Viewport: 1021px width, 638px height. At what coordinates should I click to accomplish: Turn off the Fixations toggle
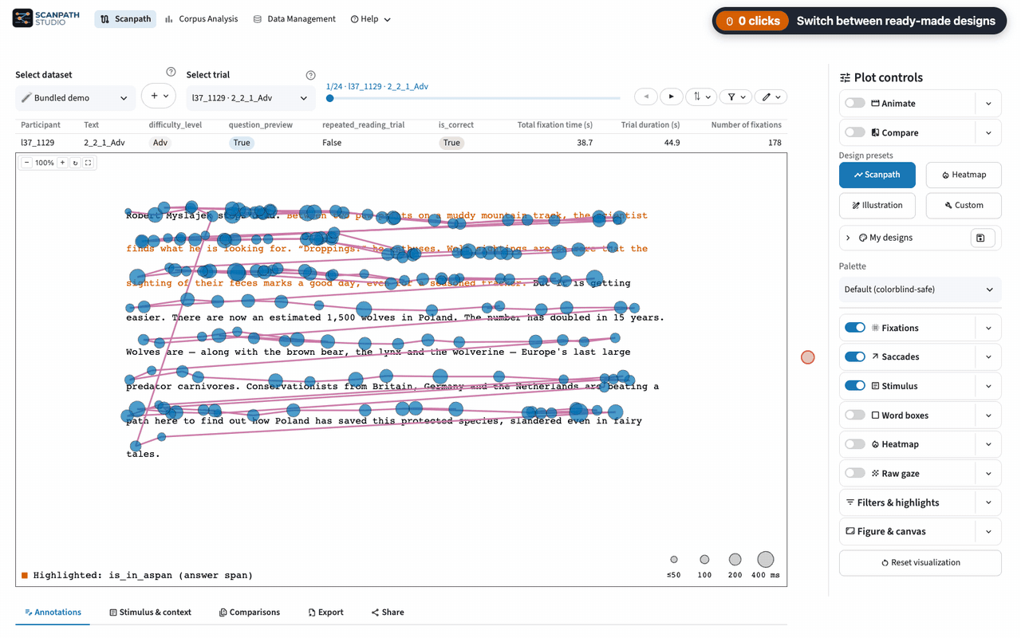click(855, 328)
